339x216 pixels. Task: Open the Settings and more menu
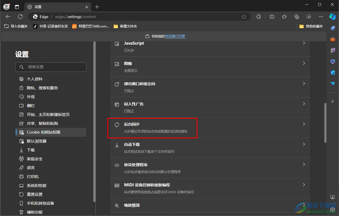pos(321,17)
